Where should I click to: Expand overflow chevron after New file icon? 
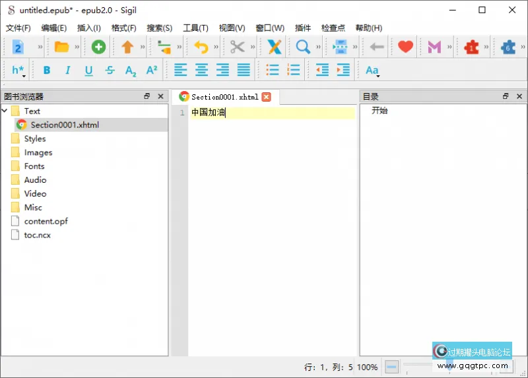40,47
